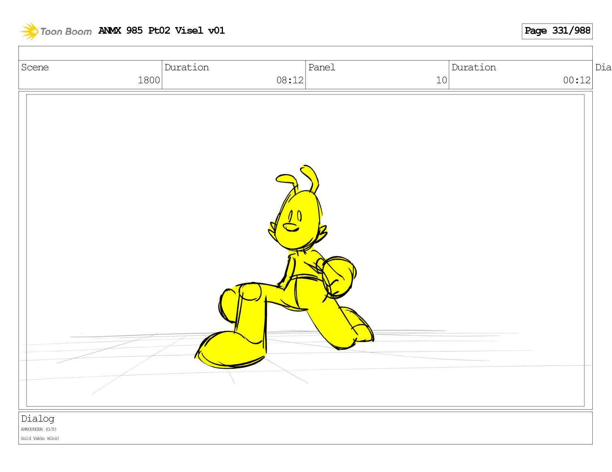Image resolution: width=612 pixels, height=472 pixels.
Task: Select the scene duration '08:12'
Action: point(290,80)
